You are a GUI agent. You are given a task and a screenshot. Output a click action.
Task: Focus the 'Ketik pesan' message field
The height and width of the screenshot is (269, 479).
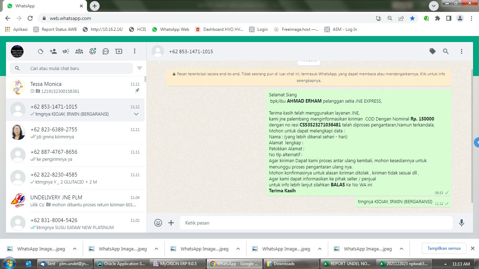[x=316, y=223]
